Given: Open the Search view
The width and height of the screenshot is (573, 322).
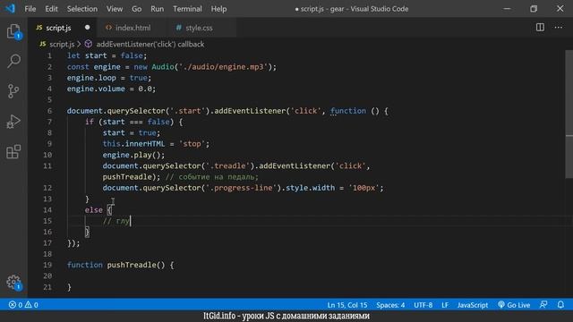Looking at the screenshot, I should tap(13, 61).
